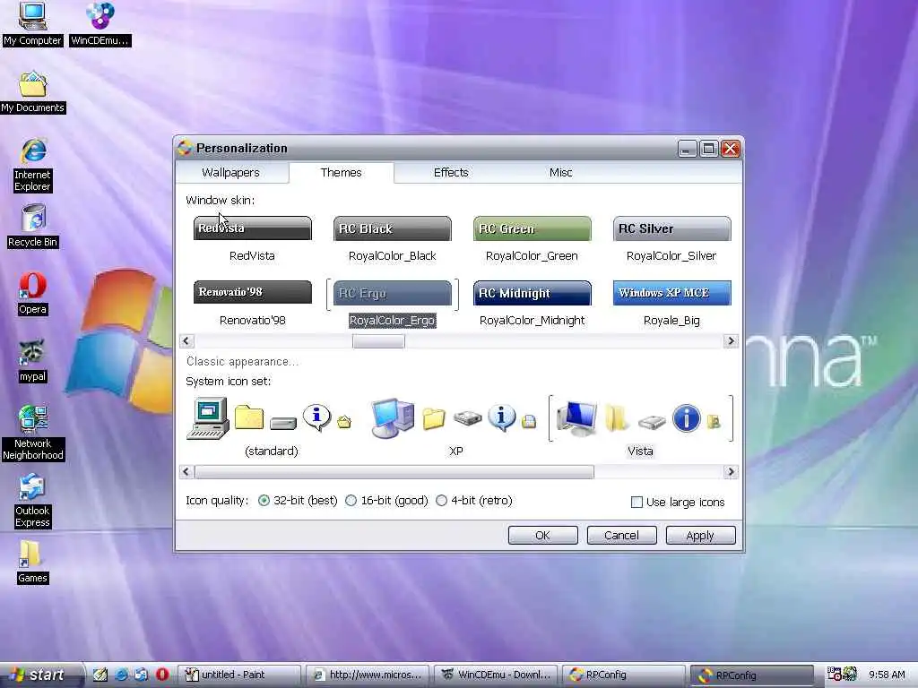Open Network Neighborhood desktop icon
This screenshot has width=918, height=688.
pyautogui.click(x=32, y=433)
